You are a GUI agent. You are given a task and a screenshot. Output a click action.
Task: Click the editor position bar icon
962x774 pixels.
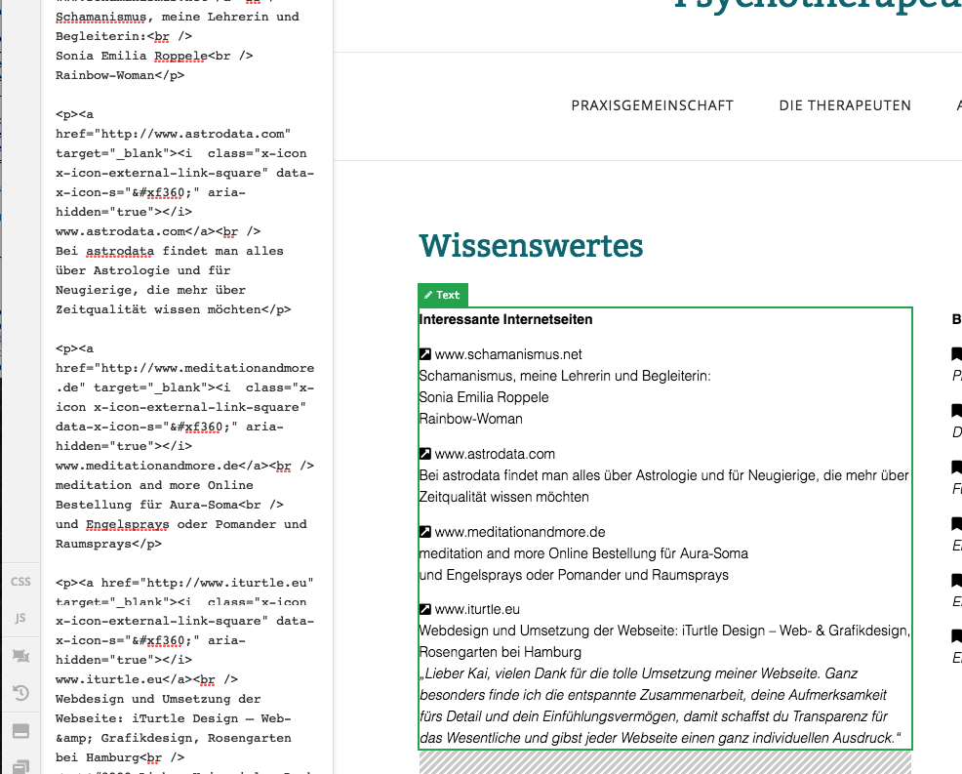point(20,731)
